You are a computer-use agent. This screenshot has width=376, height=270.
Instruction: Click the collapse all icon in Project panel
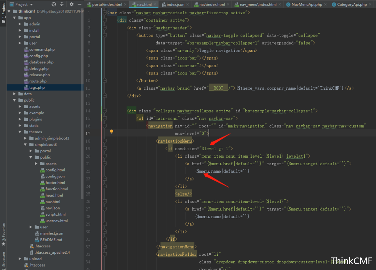pyautogui.click(x=62, y=4)
